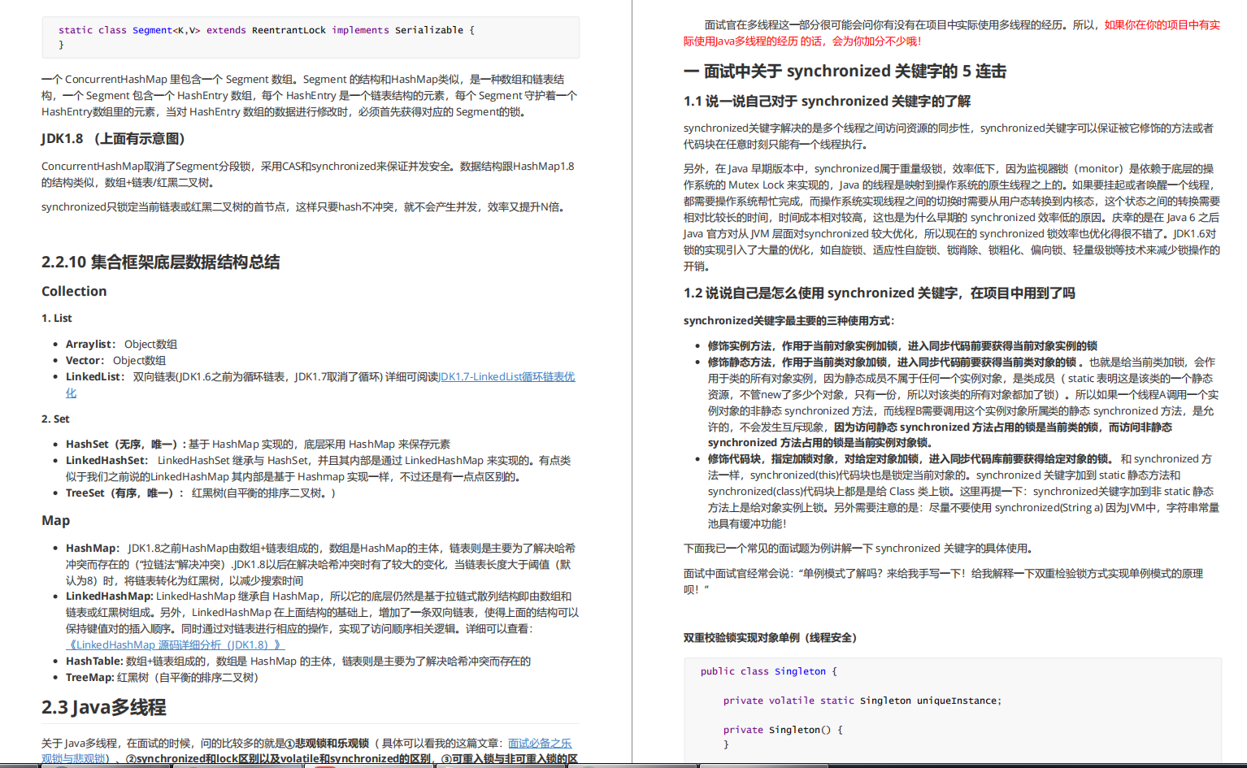
Task: Click the bold 'HashMap:' bullet label
Action: [93, 549]
